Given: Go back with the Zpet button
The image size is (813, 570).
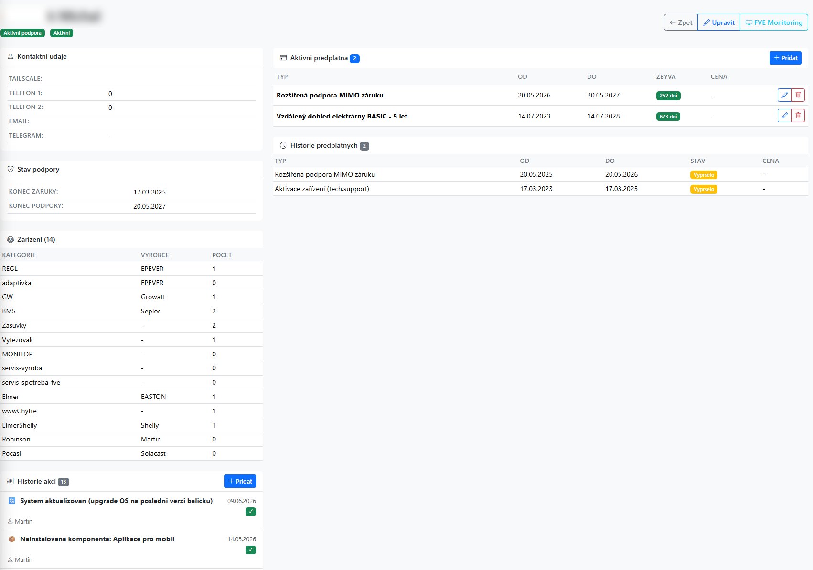Looking at the screenshot, I should (681, 22).
